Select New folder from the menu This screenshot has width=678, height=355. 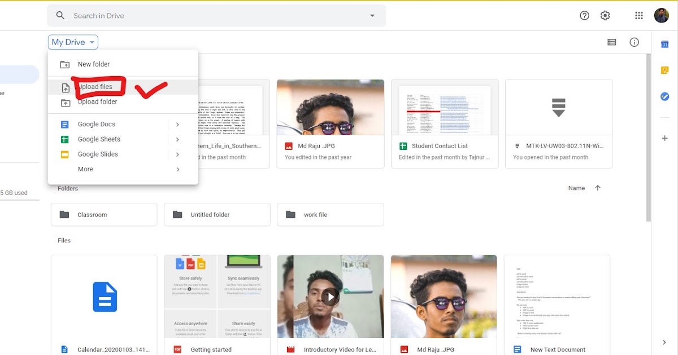[94, 64]
